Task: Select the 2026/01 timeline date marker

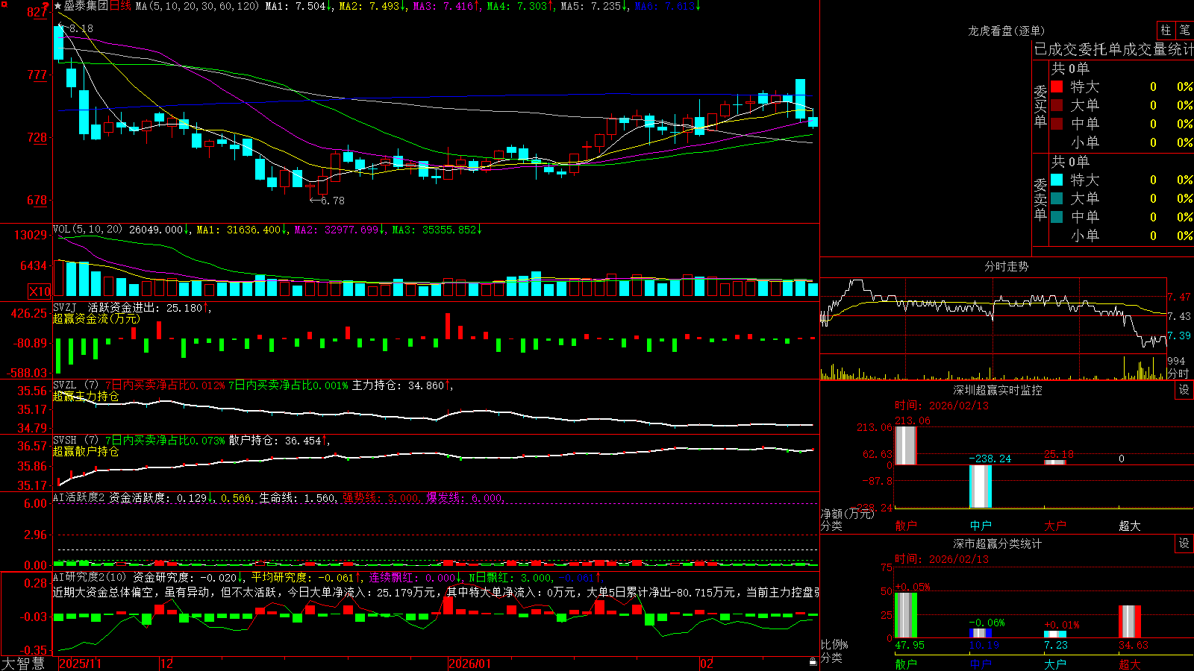Action: 469,664
